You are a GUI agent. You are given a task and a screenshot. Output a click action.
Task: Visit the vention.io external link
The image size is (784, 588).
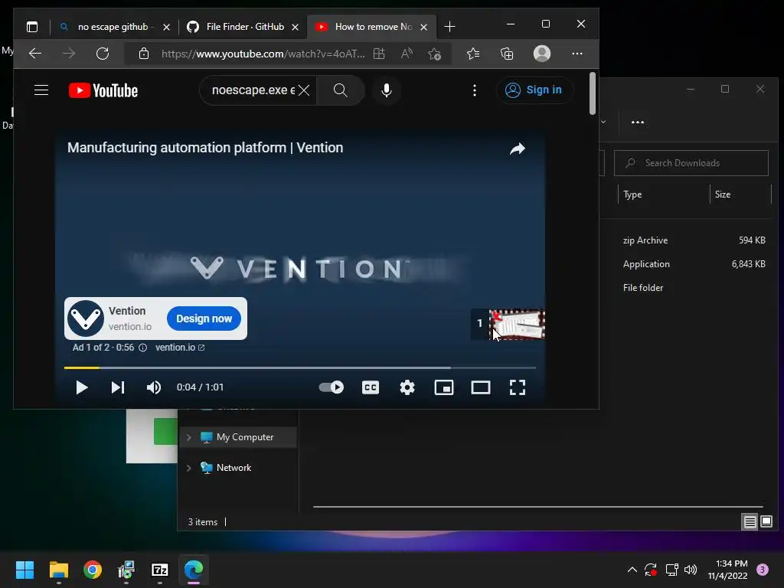tap(180, 348)
